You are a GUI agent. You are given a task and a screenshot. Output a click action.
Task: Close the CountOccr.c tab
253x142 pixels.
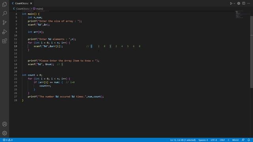[x=31, y=4]
